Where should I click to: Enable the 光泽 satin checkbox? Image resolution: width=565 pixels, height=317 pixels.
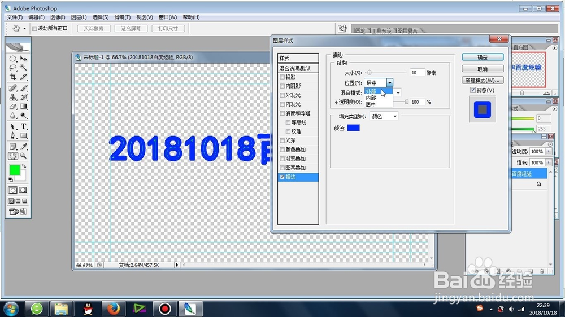[282, 140]
